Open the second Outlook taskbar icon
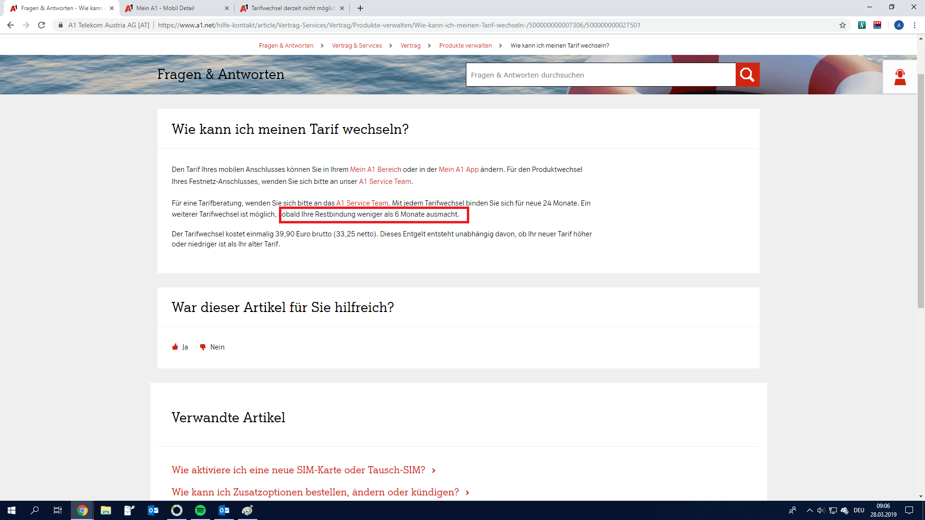This screenshot has width=925, height=520. coord(224,510)
